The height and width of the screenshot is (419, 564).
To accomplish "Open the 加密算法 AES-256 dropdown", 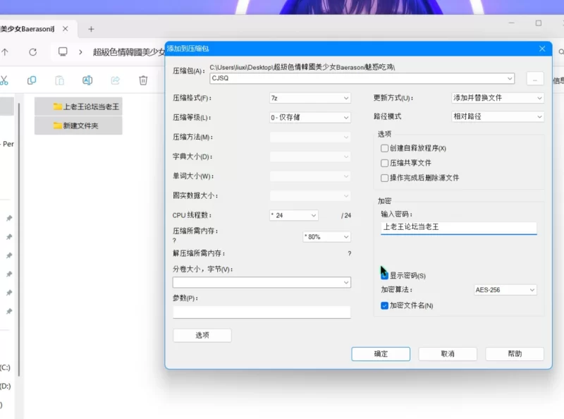I will pyautogui.click(x=505, y=290).
